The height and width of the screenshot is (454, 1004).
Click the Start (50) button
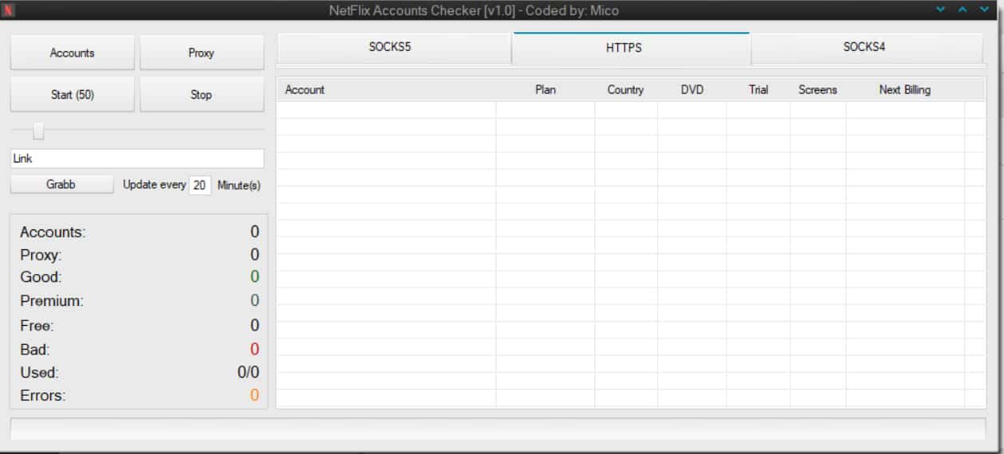pos(73,95)
